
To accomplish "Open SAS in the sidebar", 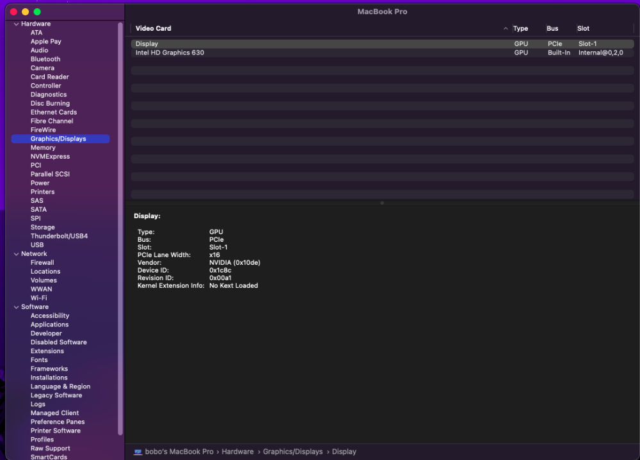I will [x=36, y=201].
